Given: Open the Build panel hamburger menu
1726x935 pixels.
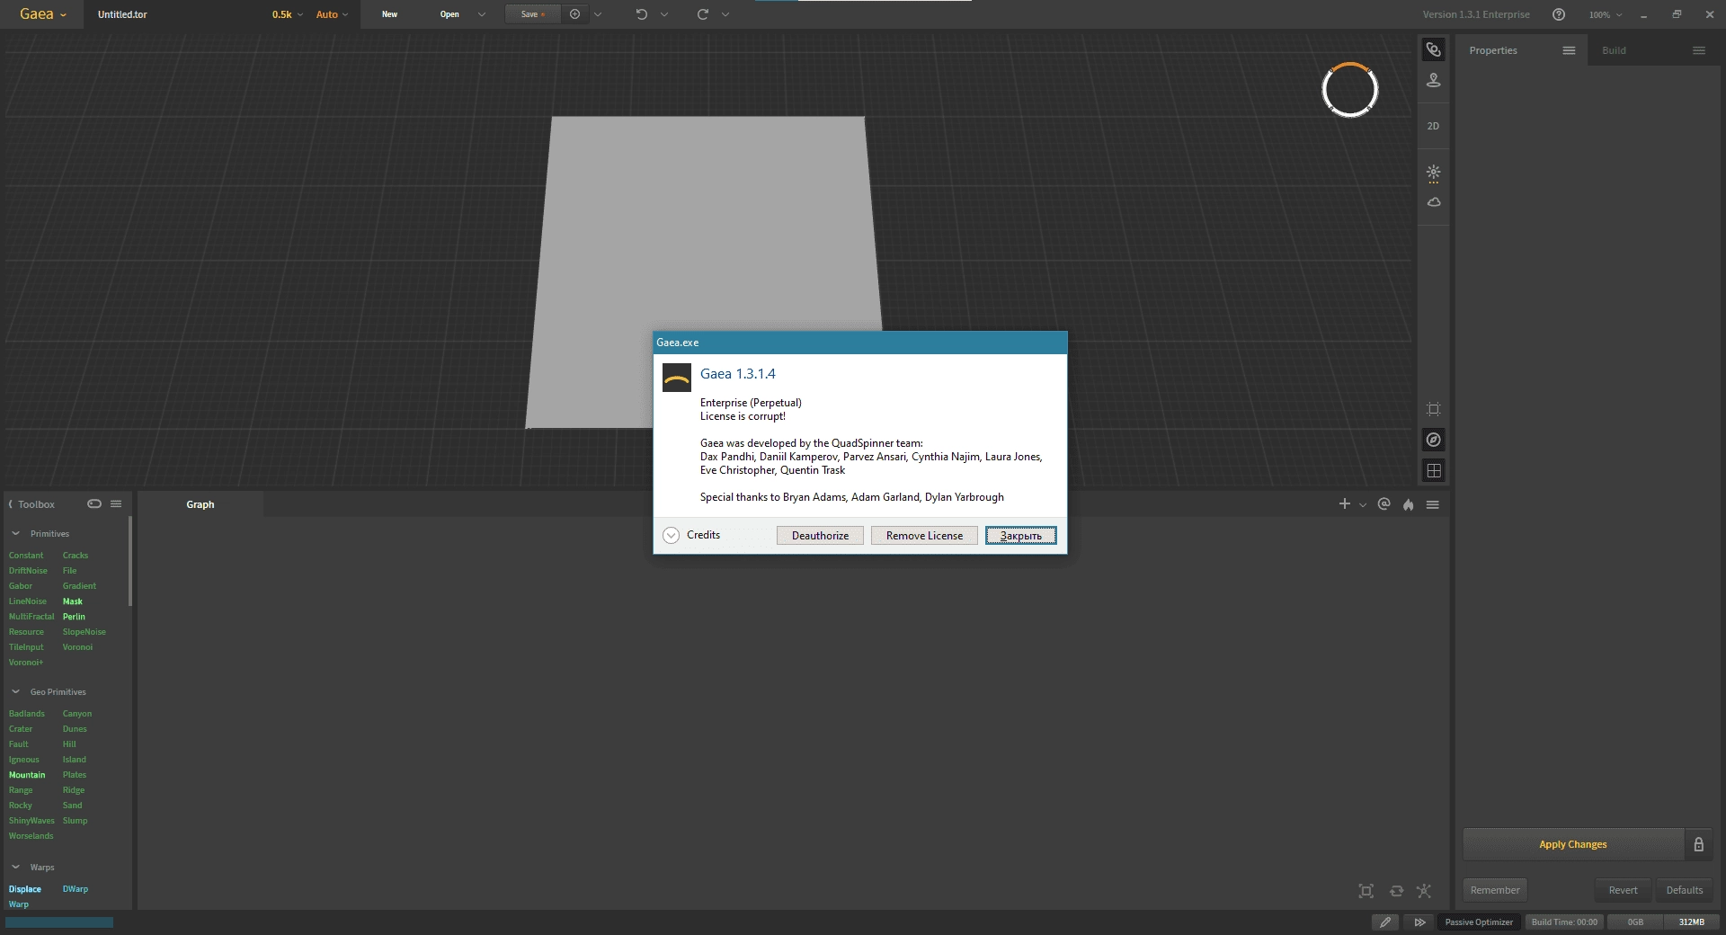Looking at the screenshot, I should pos(1699,50).
